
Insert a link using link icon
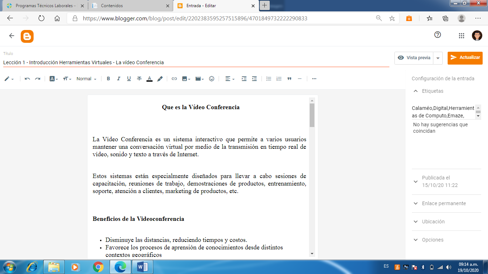point(174,79)
